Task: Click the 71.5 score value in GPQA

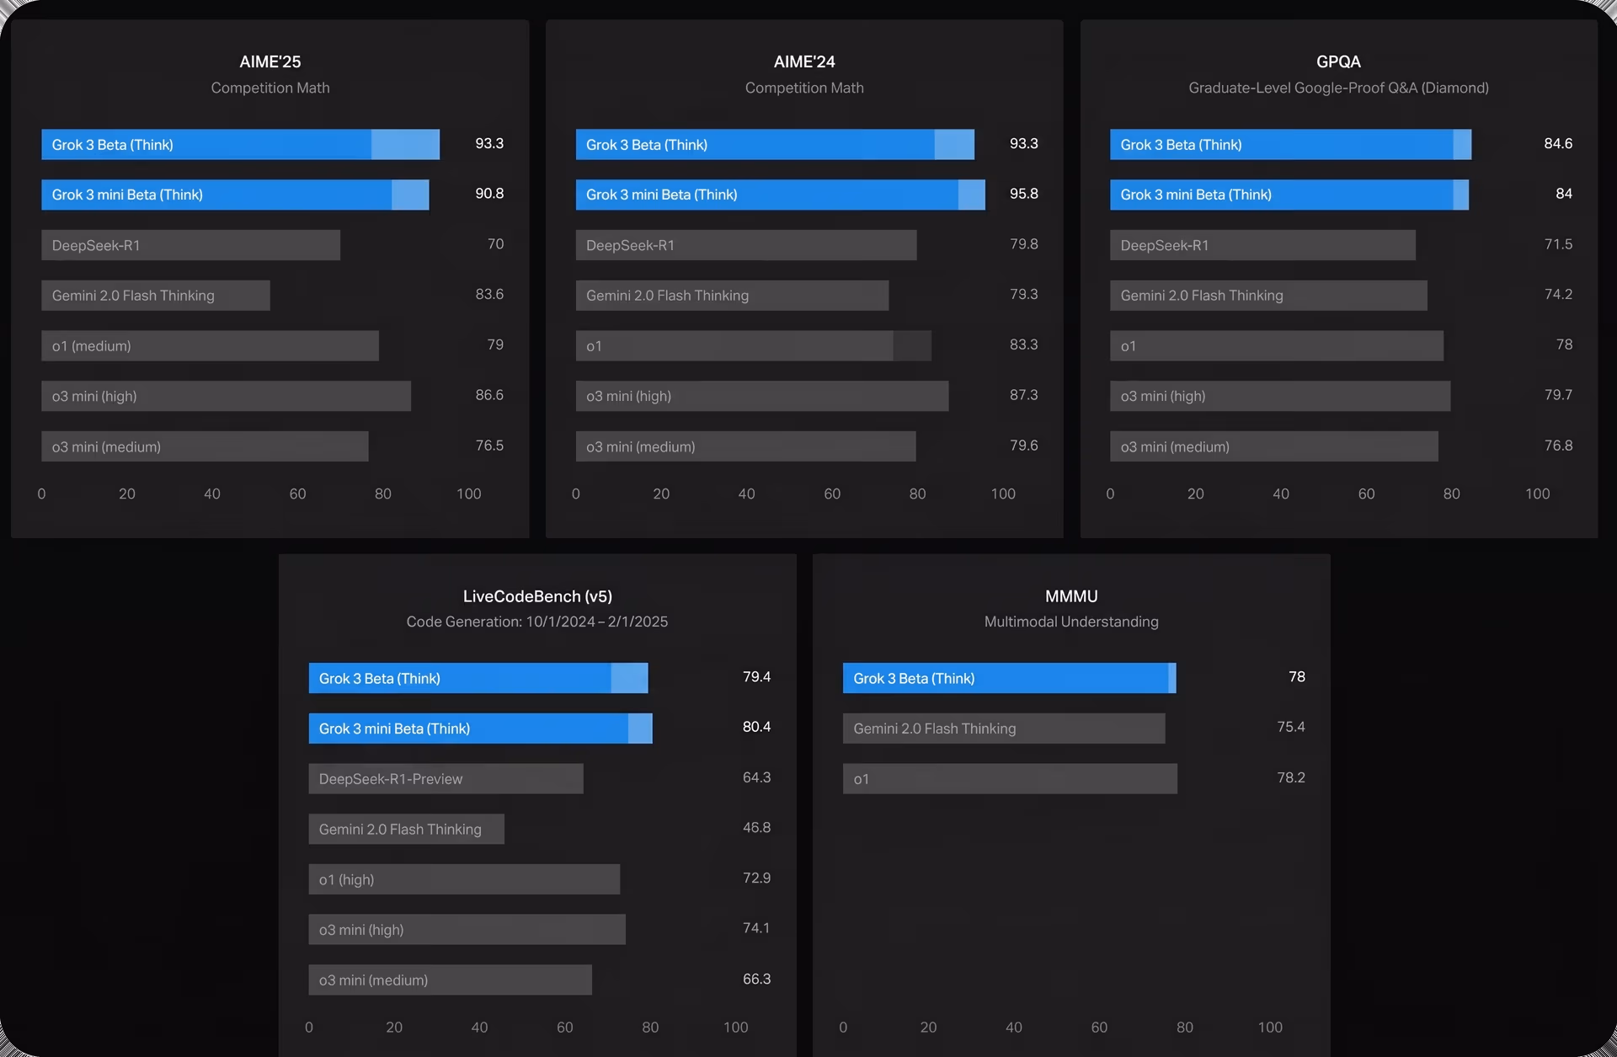Action: tap(1558, 244)
